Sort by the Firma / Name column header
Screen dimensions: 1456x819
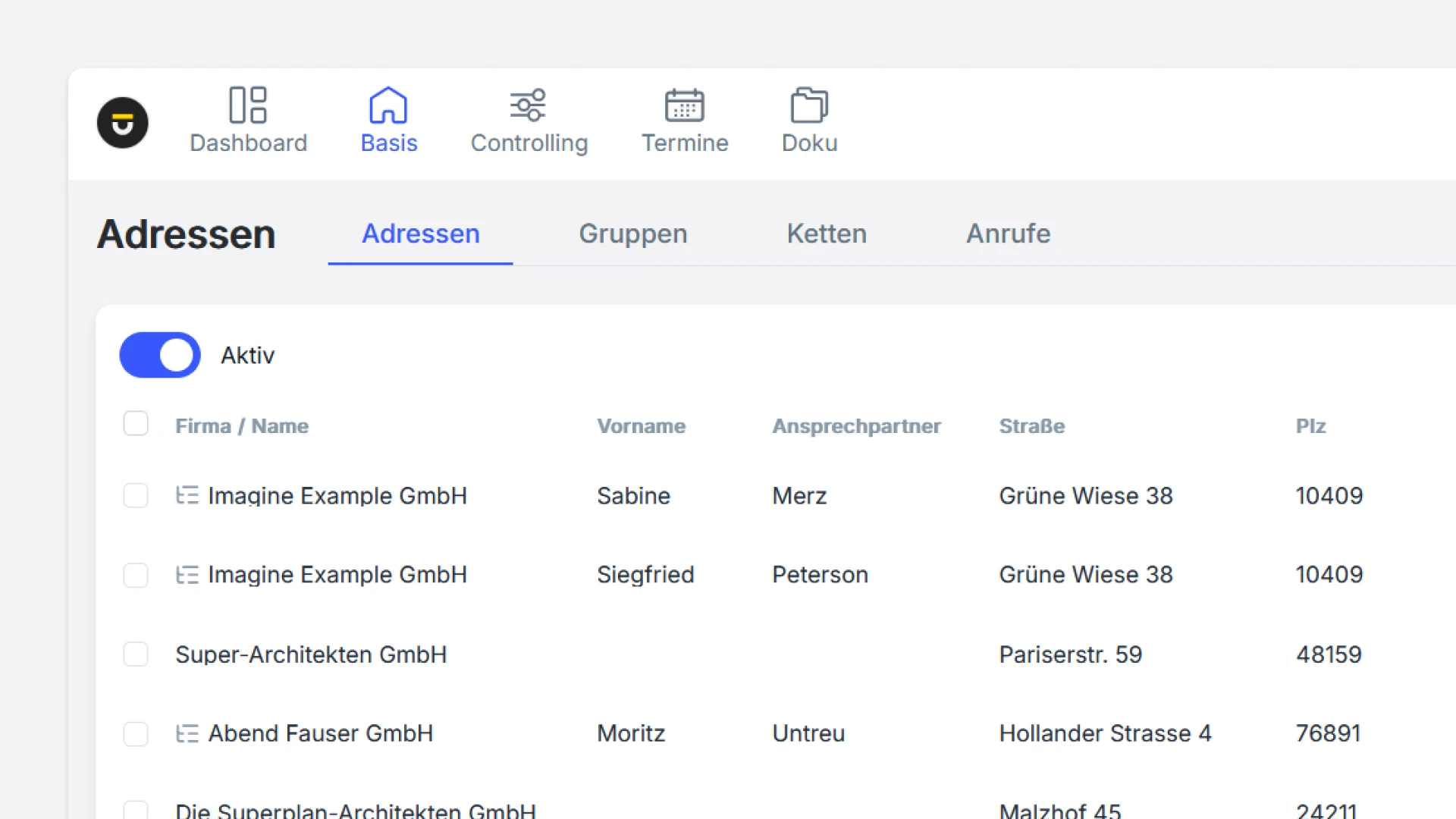tap(242, 426)
